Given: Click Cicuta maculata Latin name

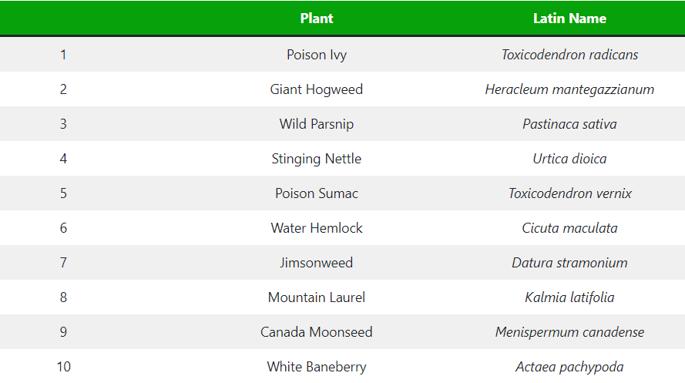Looking at the screenshot, I should 569,228.
